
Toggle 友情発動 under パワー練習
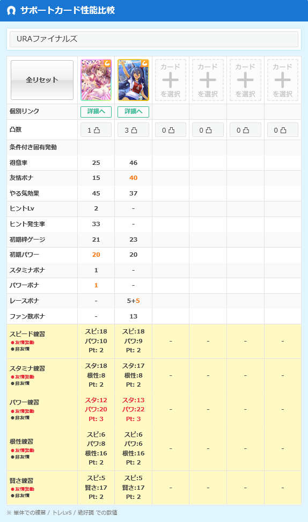[23, 411]
